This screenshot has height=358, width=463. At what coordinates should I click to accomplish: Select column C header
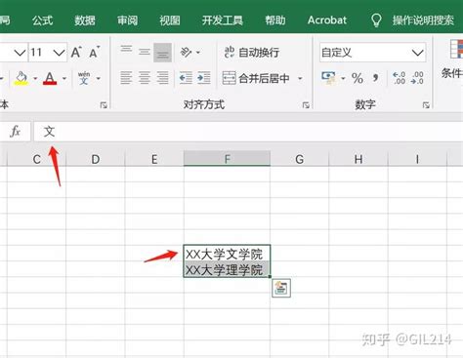tap(36, 159)
